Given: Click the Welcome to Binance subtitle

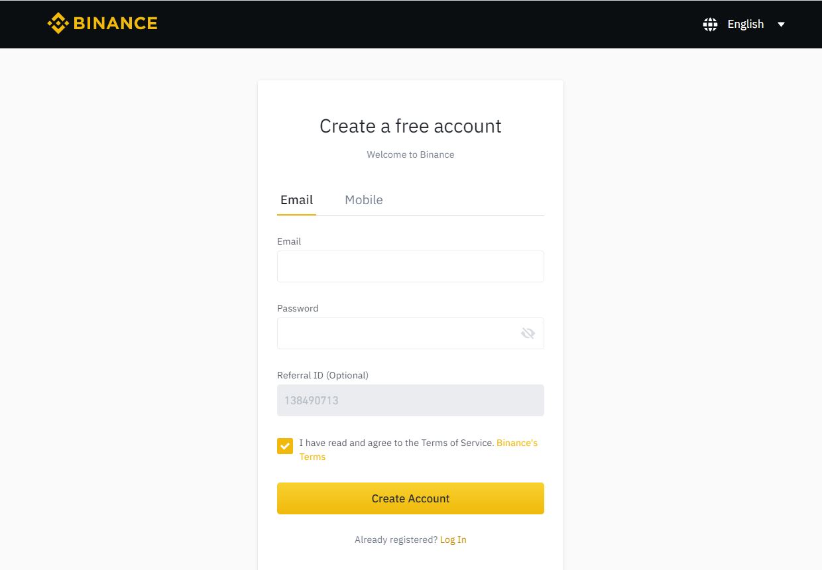Looking at the screenshot, I should click(410, 154).
